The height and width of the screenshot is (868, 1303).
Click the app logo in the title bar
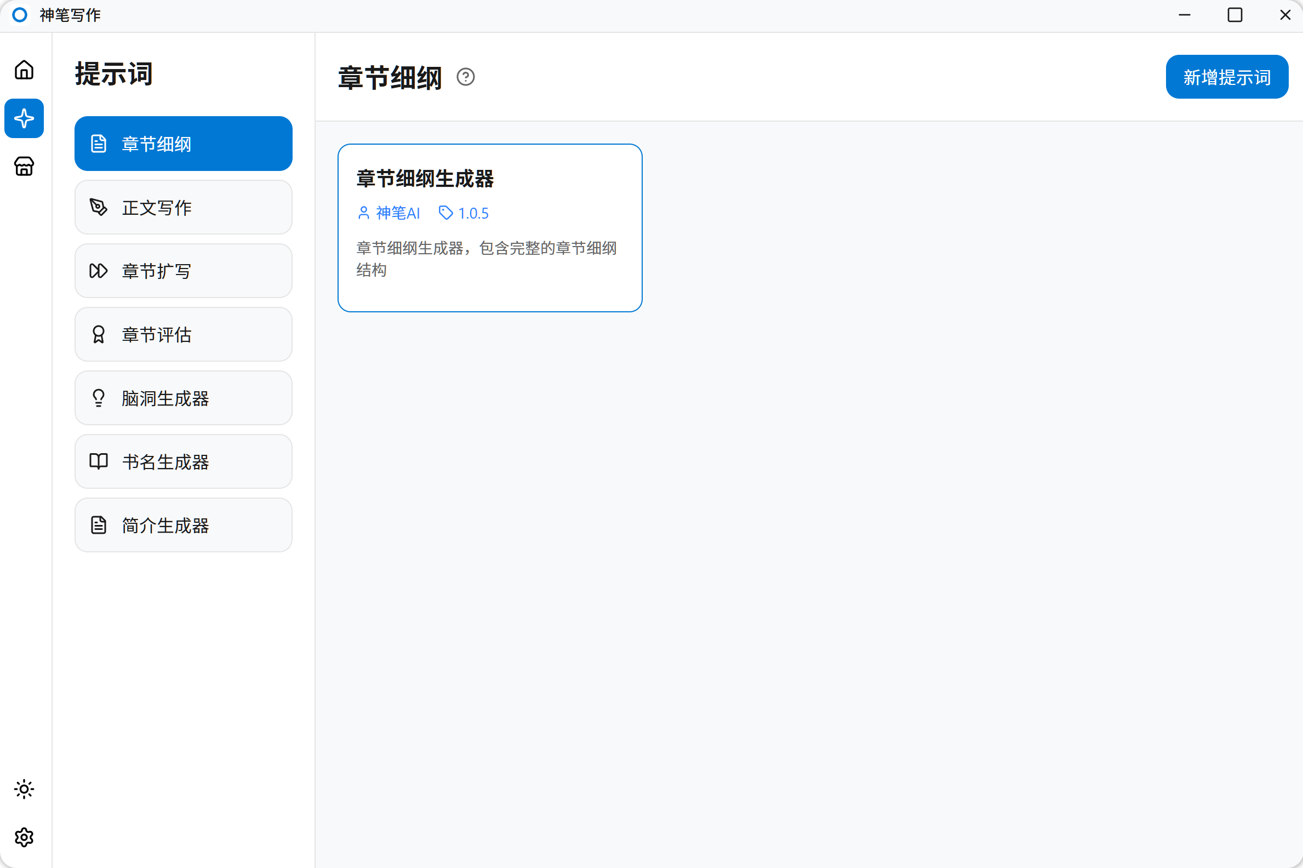coord(20,15)
